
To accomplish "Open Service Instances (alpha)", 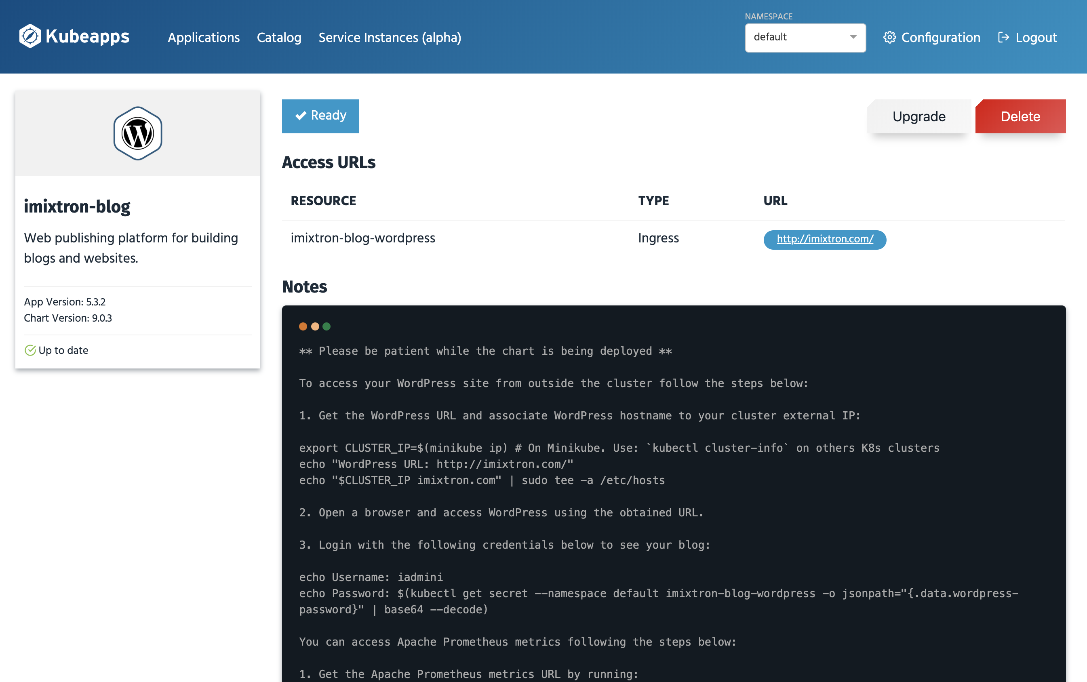I will click(x=389, y=38).
